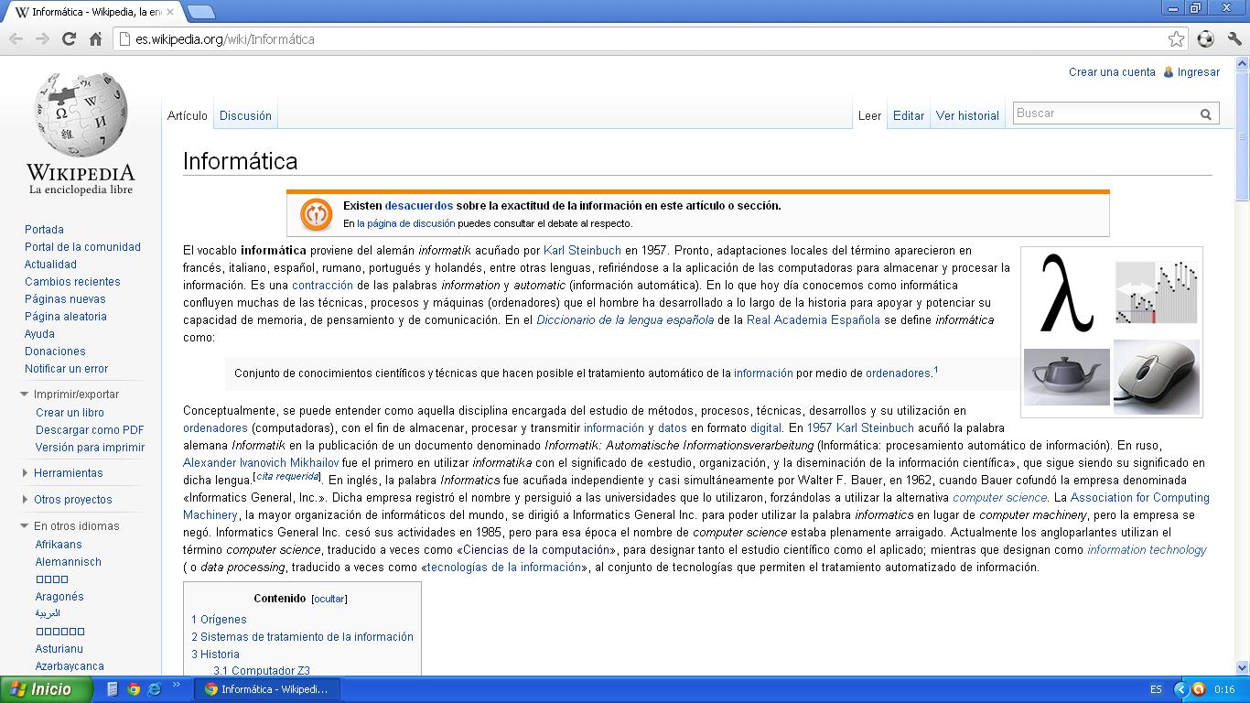Expand the quick launch overflow chevron

(x=176, y=685)
